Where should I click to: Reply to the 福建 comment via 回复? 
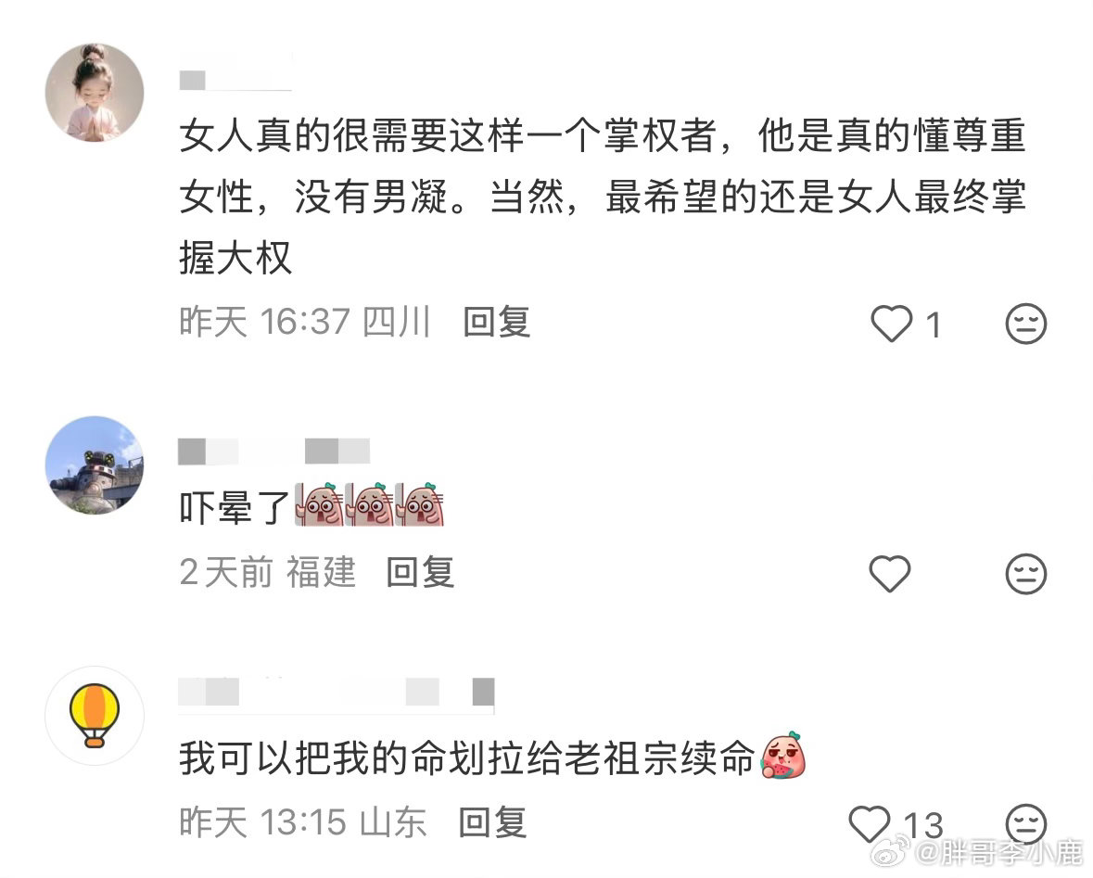(x=420, y=573)
